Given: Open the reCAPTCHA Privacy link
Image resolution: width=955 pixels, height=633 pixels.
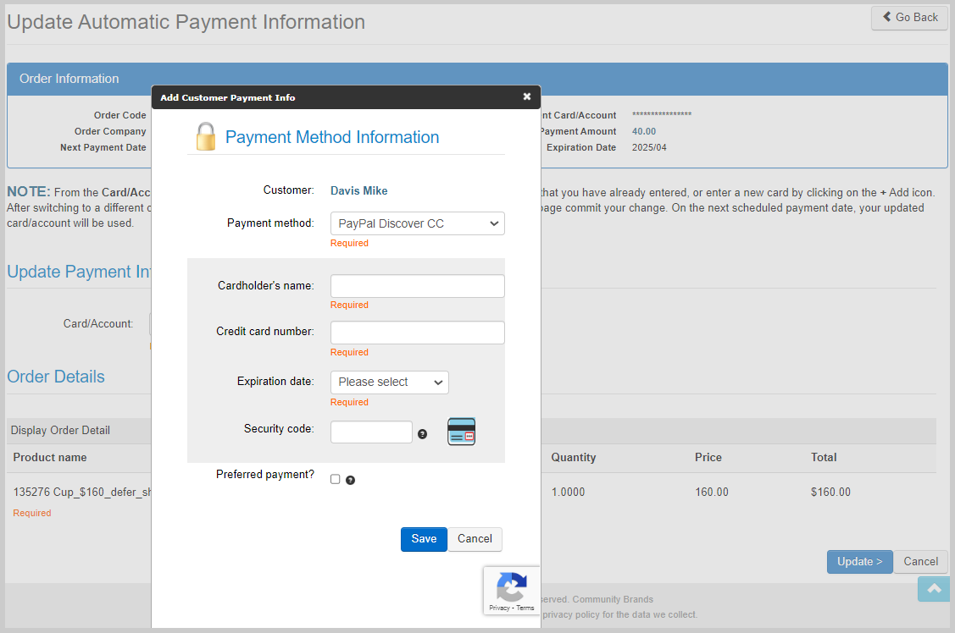Looking at the screenshot, I should point(499,608).
